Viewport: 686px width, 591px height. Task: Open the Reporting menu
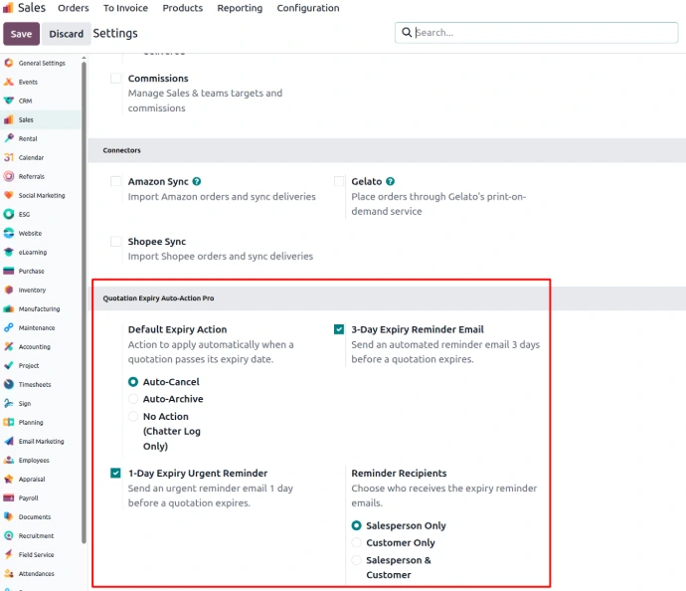point(240,8)
